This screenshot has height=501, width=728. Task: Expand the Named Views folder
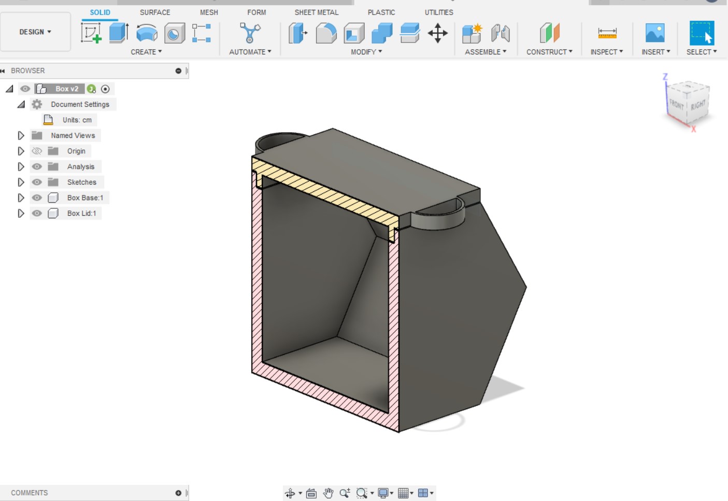pos(21,135)
